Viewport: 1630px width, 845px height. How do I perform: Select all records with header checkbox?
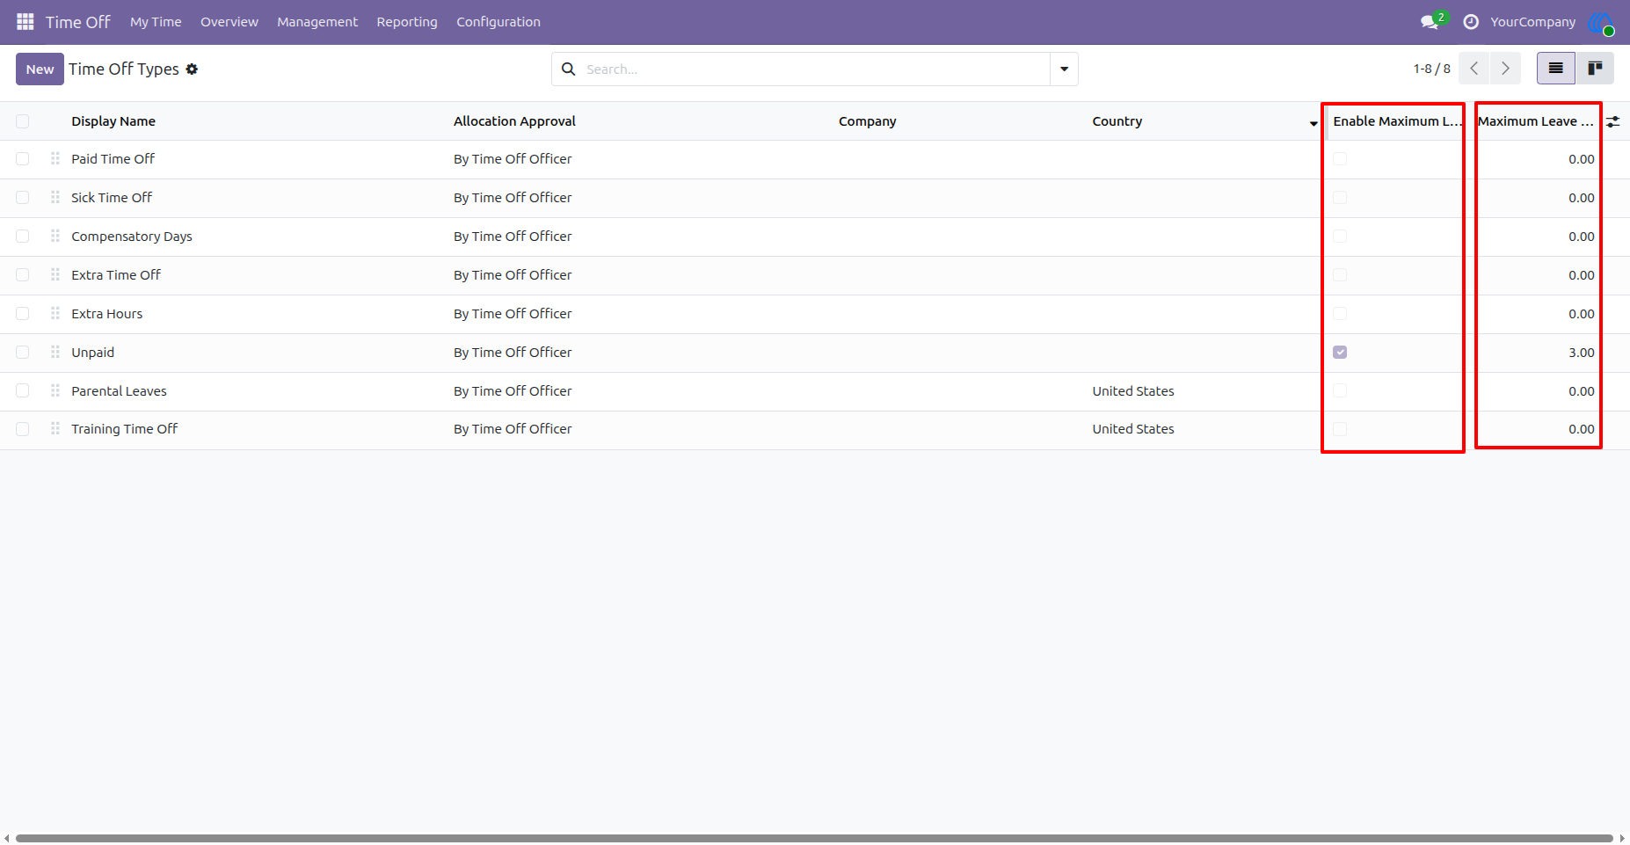(x=23, y=121)
